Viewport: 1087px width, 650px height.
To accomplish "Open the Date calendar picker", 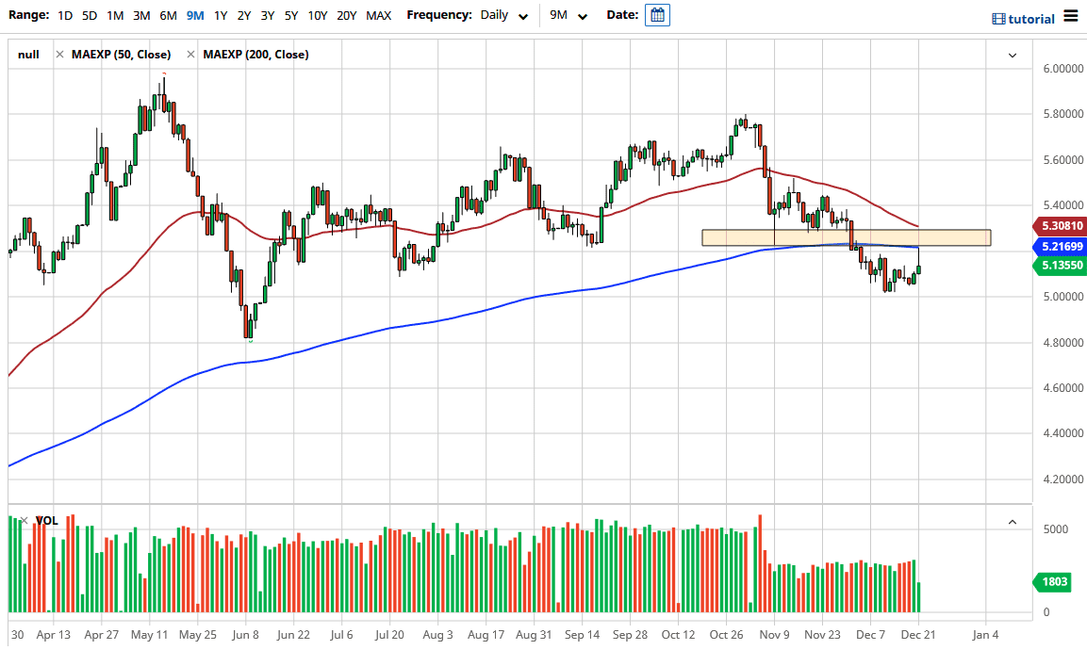I will [x=657, y=15].
